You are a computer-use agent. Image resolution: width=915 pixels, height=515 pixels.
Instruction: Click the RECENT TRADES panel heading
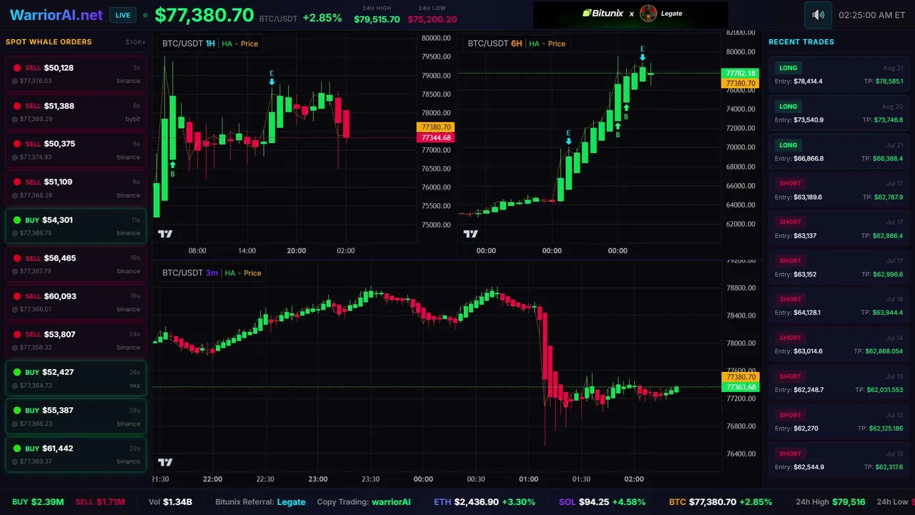(x=801, y=41)
